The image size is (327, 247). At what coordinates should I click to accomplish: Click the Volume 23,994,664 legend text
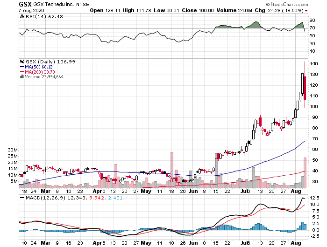[x=44, y=77]
